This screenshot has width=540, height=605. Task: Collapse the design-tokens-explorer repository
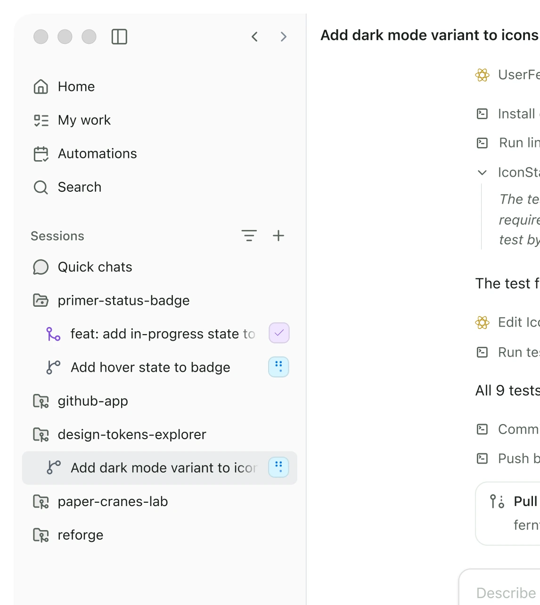(x=160, y=434)
